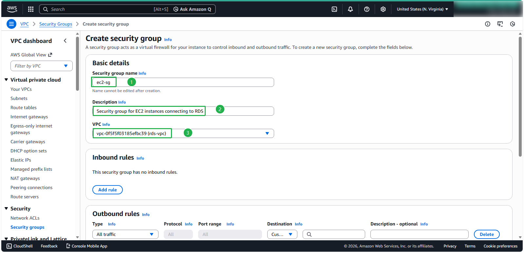
Task: Open Route servers in sidebar
Action: pyautogui.click(x=25, y=197)
